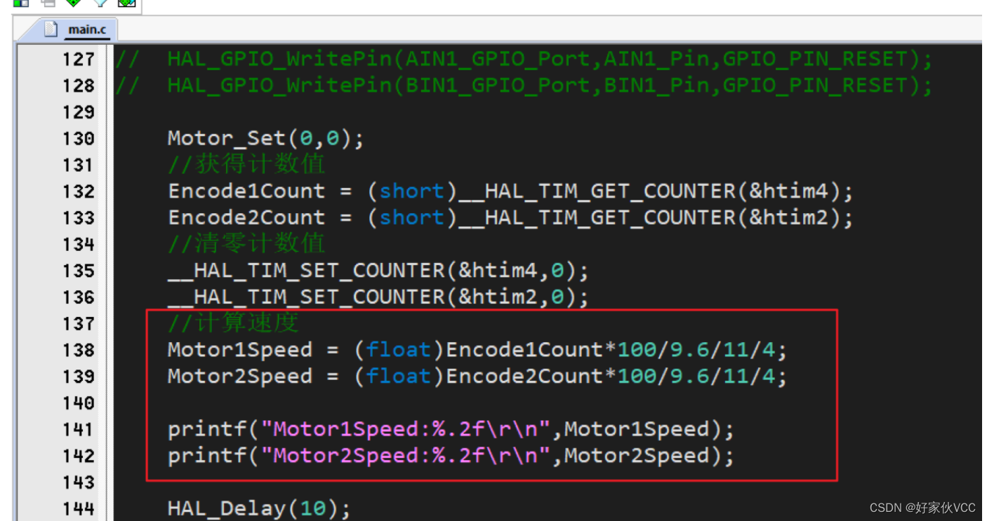Click the Encode2Count assignment with &htim2
Screen dimensions: 987x521
510,218
